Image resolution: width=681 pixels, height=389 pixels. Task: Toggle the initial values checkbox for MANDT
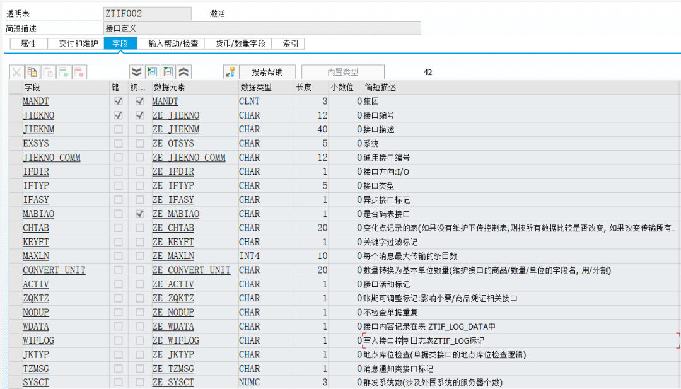139,101
